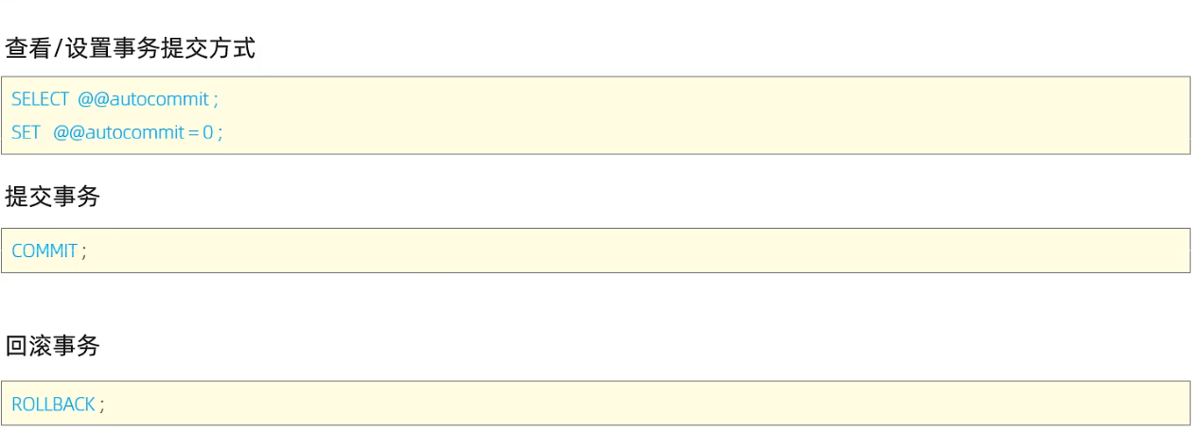The width and height of the screenshot is (1201, 432).
Task: Click blank space right of SELECT @@autocommit line
Action: click(700, 99)
